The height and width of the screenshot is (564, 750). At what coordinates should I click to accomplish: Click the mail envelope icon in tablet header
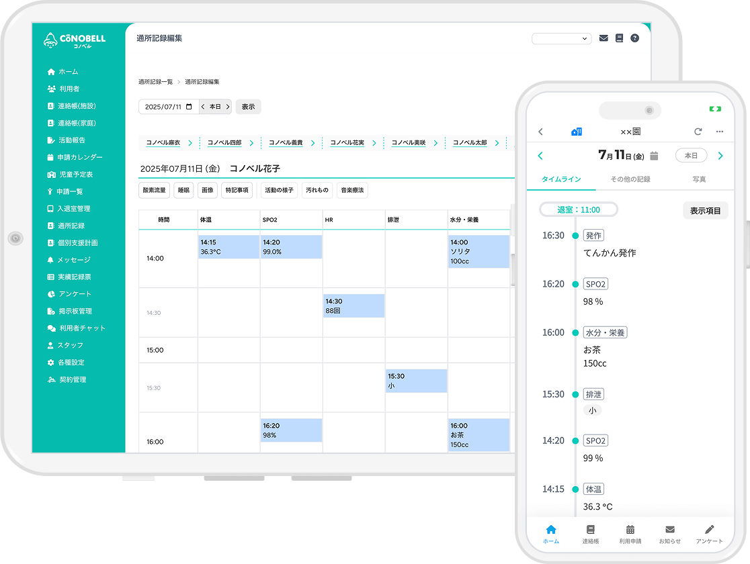pyautogui.click(x=603, y=38)
